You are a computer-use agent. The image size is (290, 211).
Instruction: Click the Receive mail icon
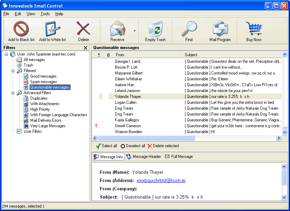click(x=117, y=28)
